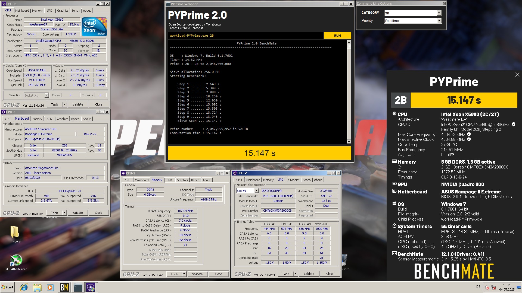Close the BenchMate PYPrime result panel
This screenshot has height=293, width=522.
tap(517, 75)
